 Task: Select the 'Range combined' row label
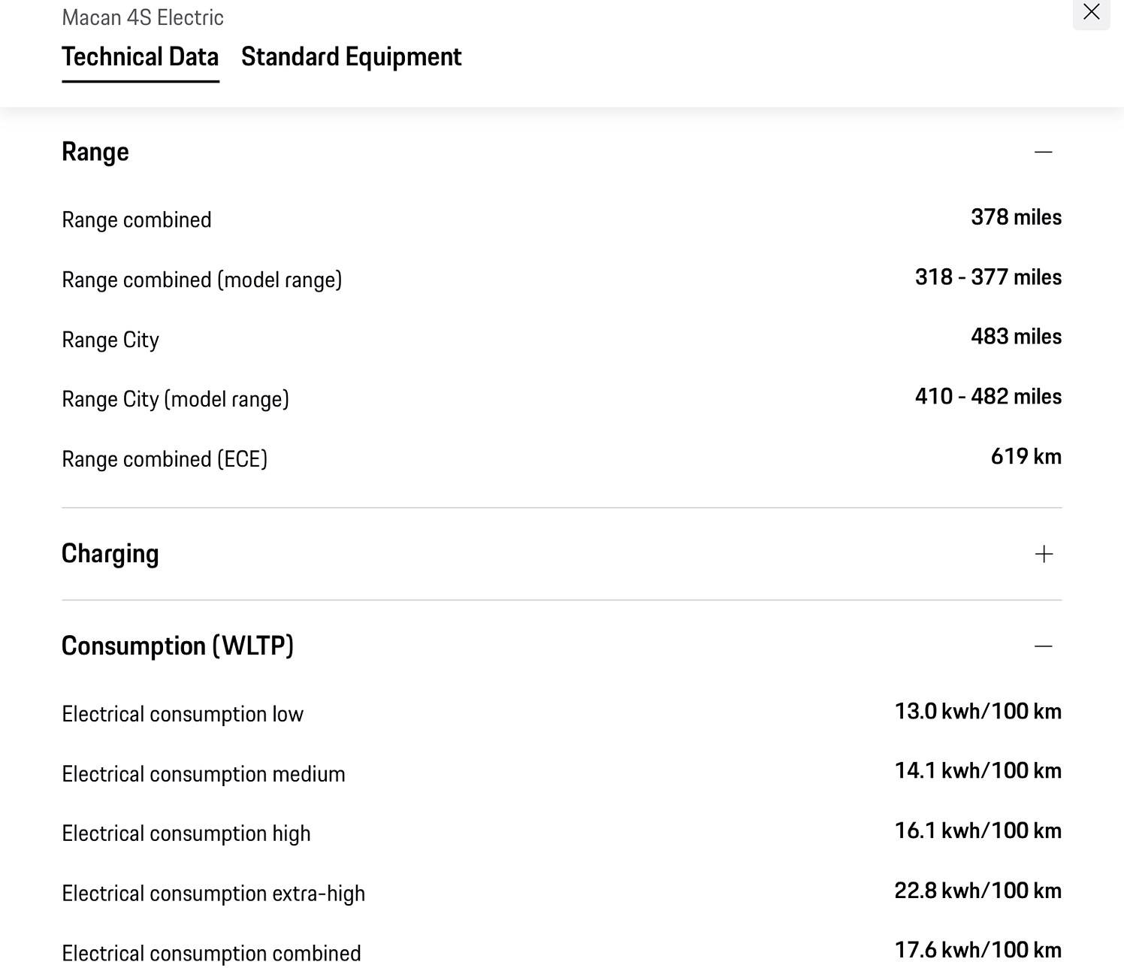coord(137,220)
